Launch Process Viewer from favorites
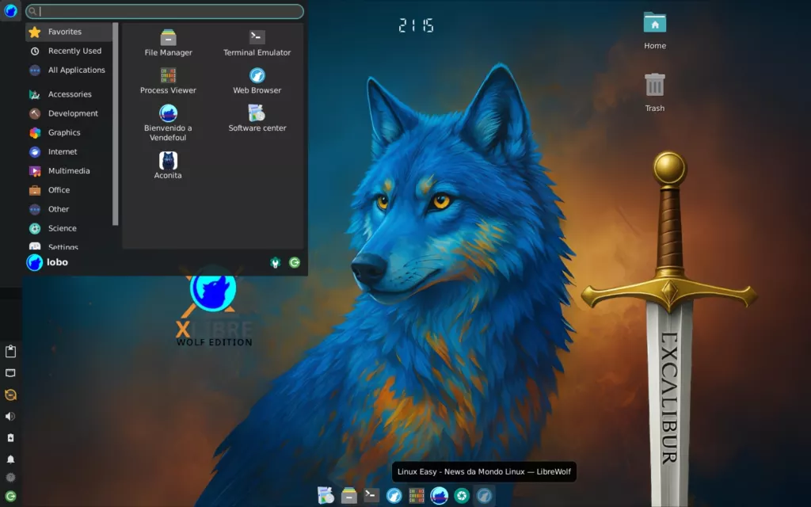The image size is (811, 507). pos(168,81)
